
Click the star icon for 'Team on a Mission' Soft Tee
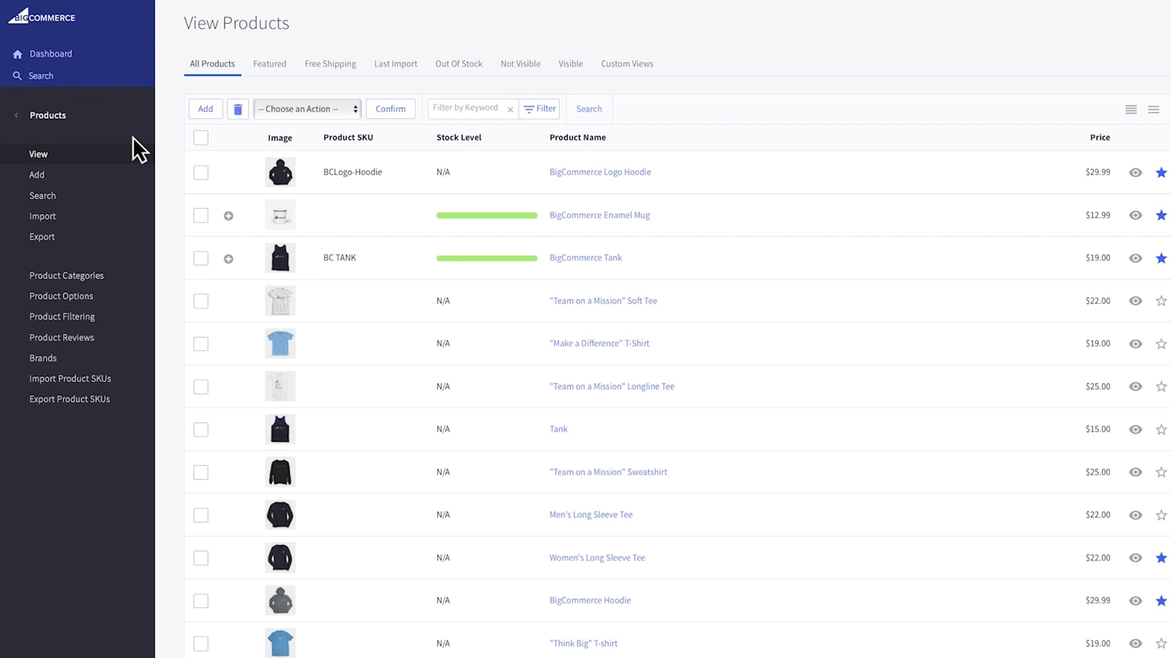[1161, 300]
